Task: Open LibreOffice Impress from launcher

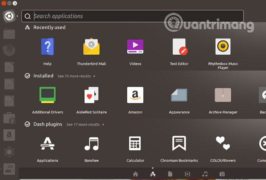Action: pos(9,101)
